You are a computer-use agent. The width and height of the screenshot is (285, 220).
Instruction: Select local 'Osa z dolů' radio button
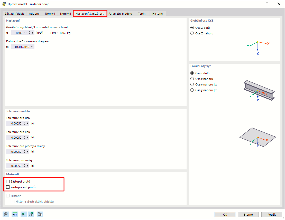pyautogui.click(x=192, y=73)
